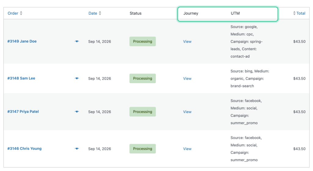View journey for Chris Young's order
Screen dimensions: 313x171
point(187,149)
